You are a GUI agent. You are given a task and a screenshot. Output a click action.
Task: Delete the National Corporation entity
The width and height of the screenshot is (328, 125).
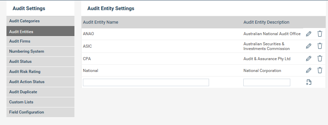click(320, 70)
